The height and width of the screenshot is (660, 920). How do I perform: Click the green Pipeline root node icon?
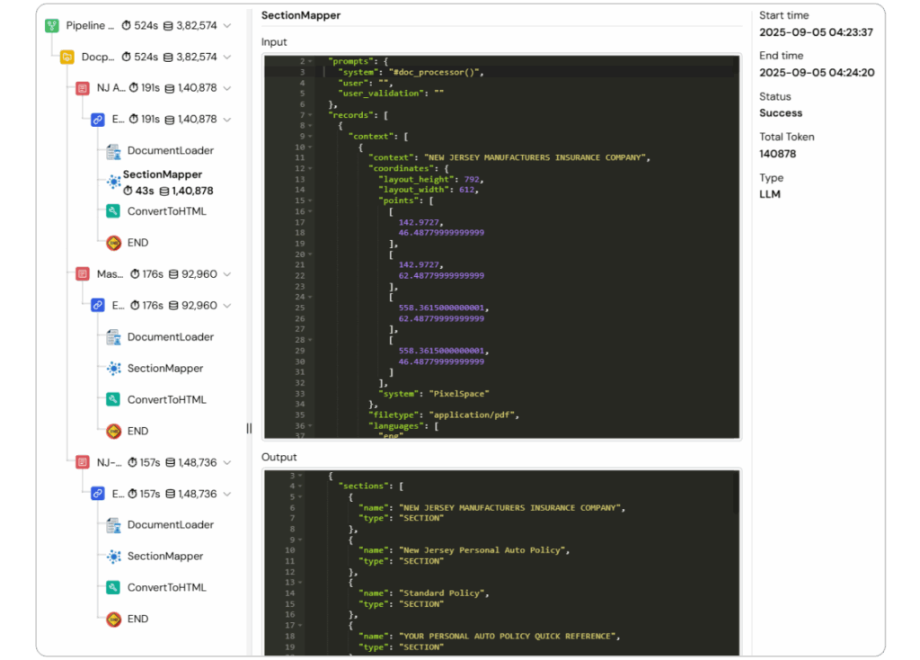pyautogui.click(x=52, y=25)
